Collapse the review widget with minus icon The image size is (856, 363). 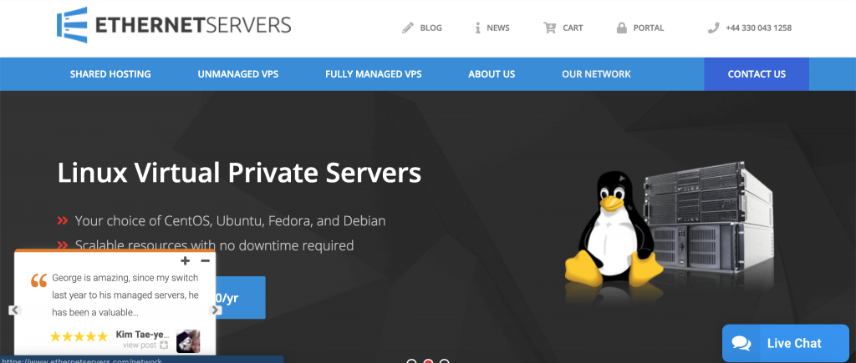tap(206, 260)
